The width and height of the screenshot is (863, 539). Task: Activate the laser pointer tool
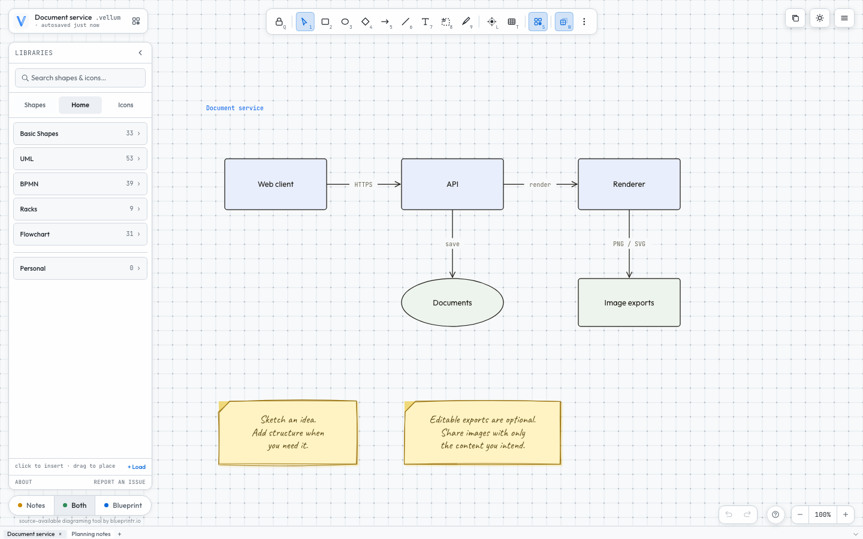click(492, 22)
